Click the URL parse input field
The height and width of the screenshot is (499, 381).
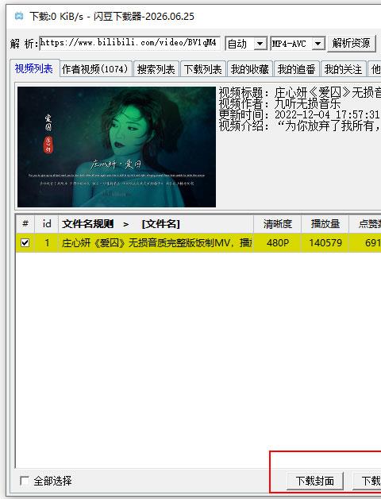129,43
